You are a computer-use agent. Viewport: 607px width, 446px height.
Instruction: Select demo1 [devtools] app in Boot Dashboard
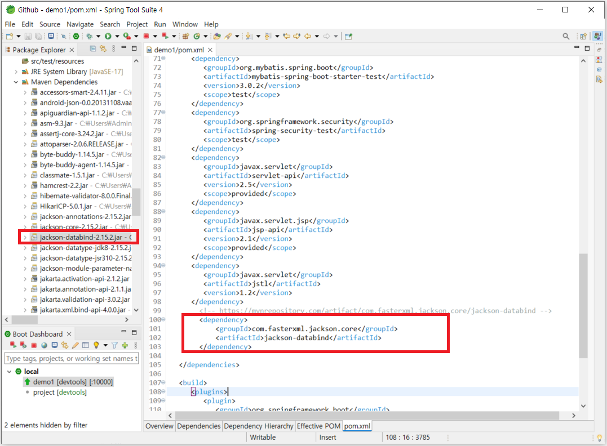[69, 382]
